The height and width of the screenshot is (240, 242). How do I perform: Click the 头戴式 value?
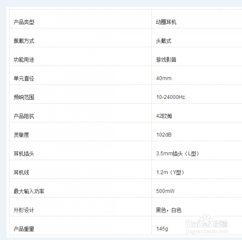[x=164, y=41]
